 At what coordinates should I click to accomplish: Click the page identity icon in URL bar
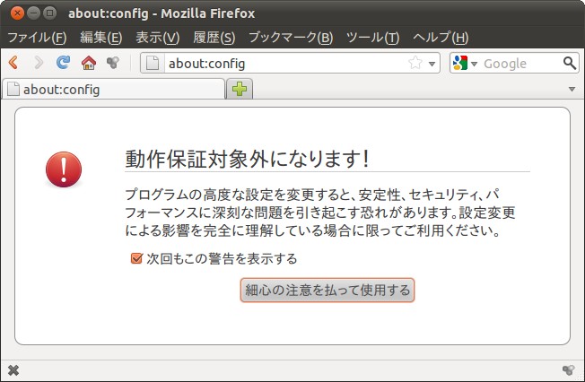(153, 63)
